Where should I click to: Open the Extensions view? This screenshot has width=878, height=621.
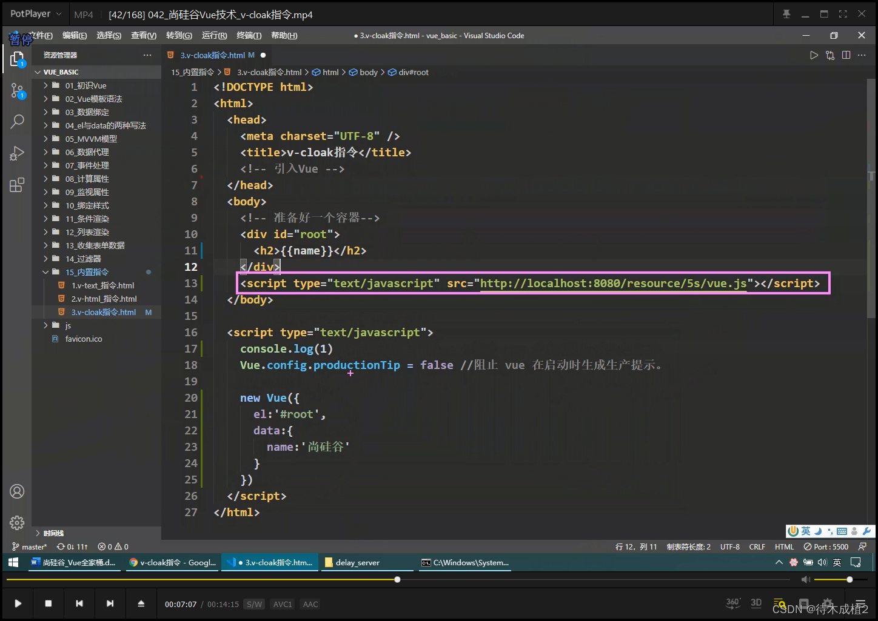(x=17, y=185)
